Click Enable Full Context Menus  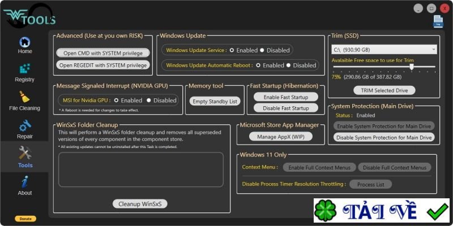tap(319, 167)
